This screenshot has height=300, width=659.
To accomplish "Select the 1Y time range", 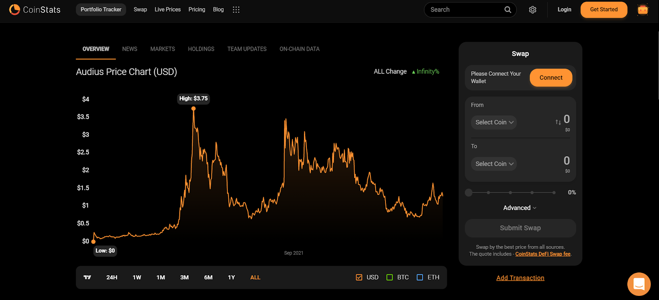I will [x=231, y=277].
